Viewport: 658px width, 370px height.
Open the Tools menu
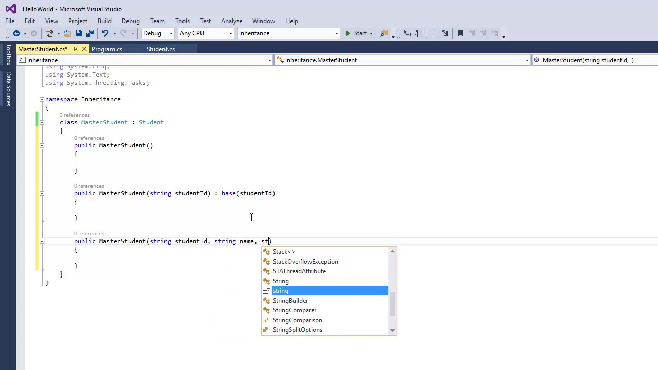(x=182, y=21)
